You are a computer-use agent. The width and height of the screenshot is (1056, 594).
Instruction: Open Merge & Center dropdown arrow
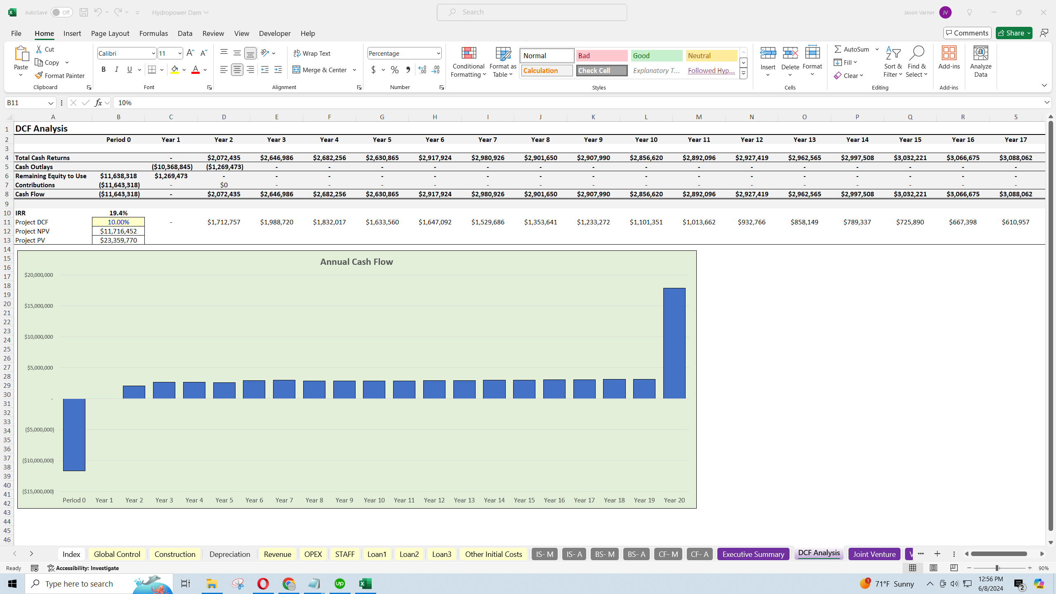pos(354,70)
